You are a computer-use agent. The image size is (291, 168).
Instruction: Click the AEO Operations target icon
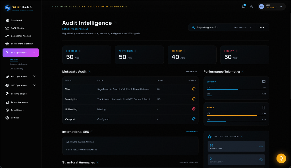click(x=7, y=76)
